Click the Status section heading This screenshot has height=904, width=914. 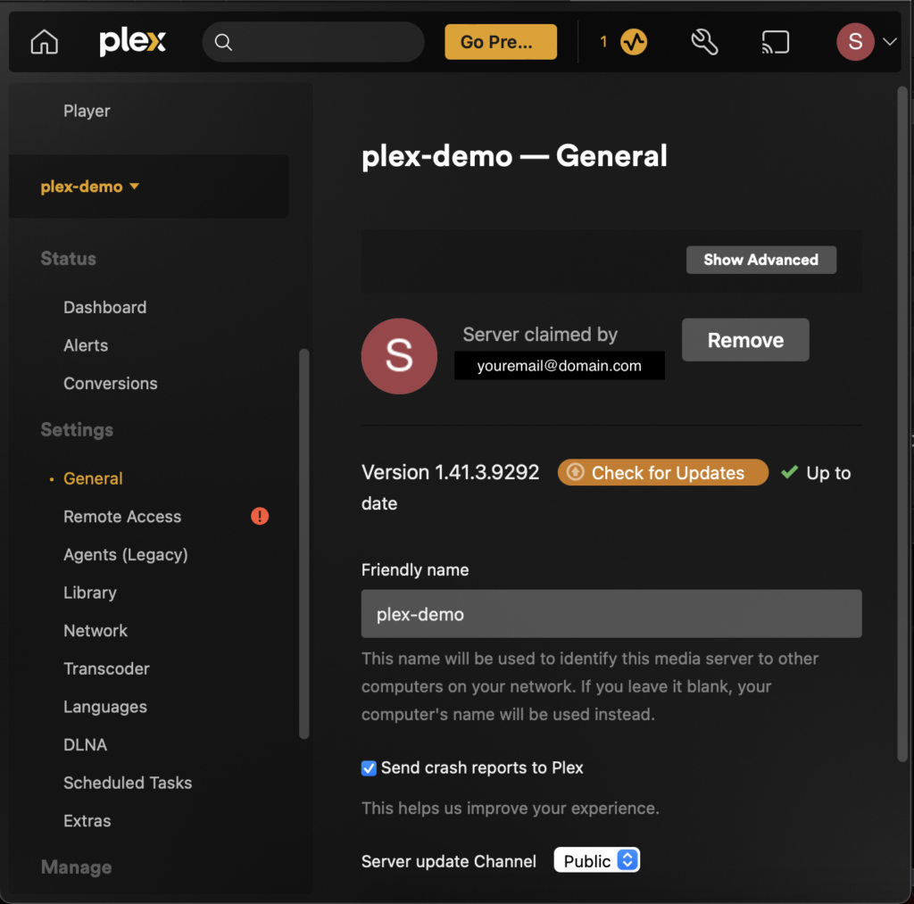(68, 259)
